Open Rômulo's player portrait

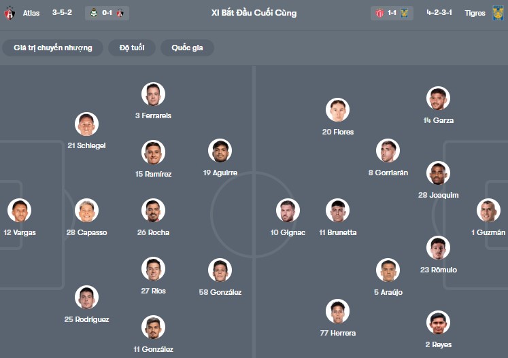(438, 248)
